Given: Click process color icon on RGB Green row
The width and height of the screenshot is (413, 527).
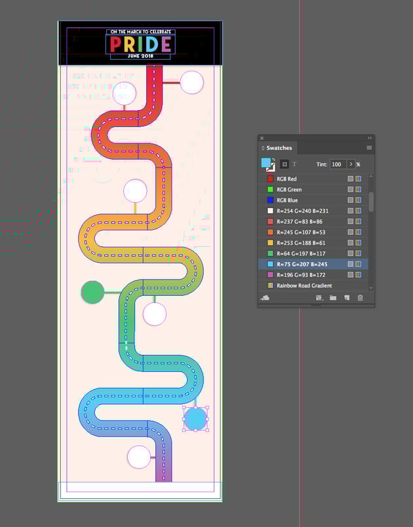Looking at the screenshot, I should (350, 190).
